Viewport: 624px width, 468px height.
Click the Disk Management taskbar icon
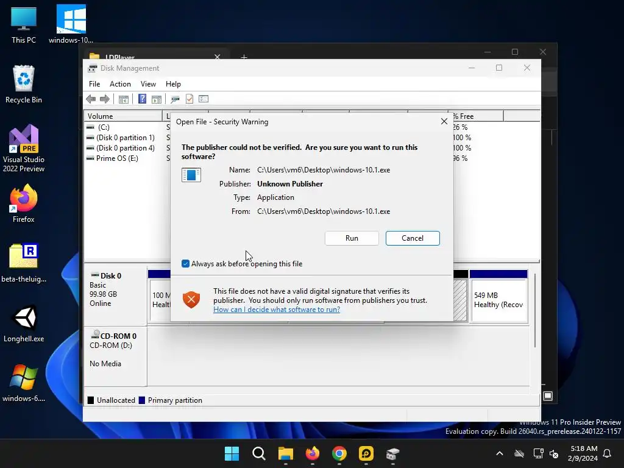coord(393,453)
